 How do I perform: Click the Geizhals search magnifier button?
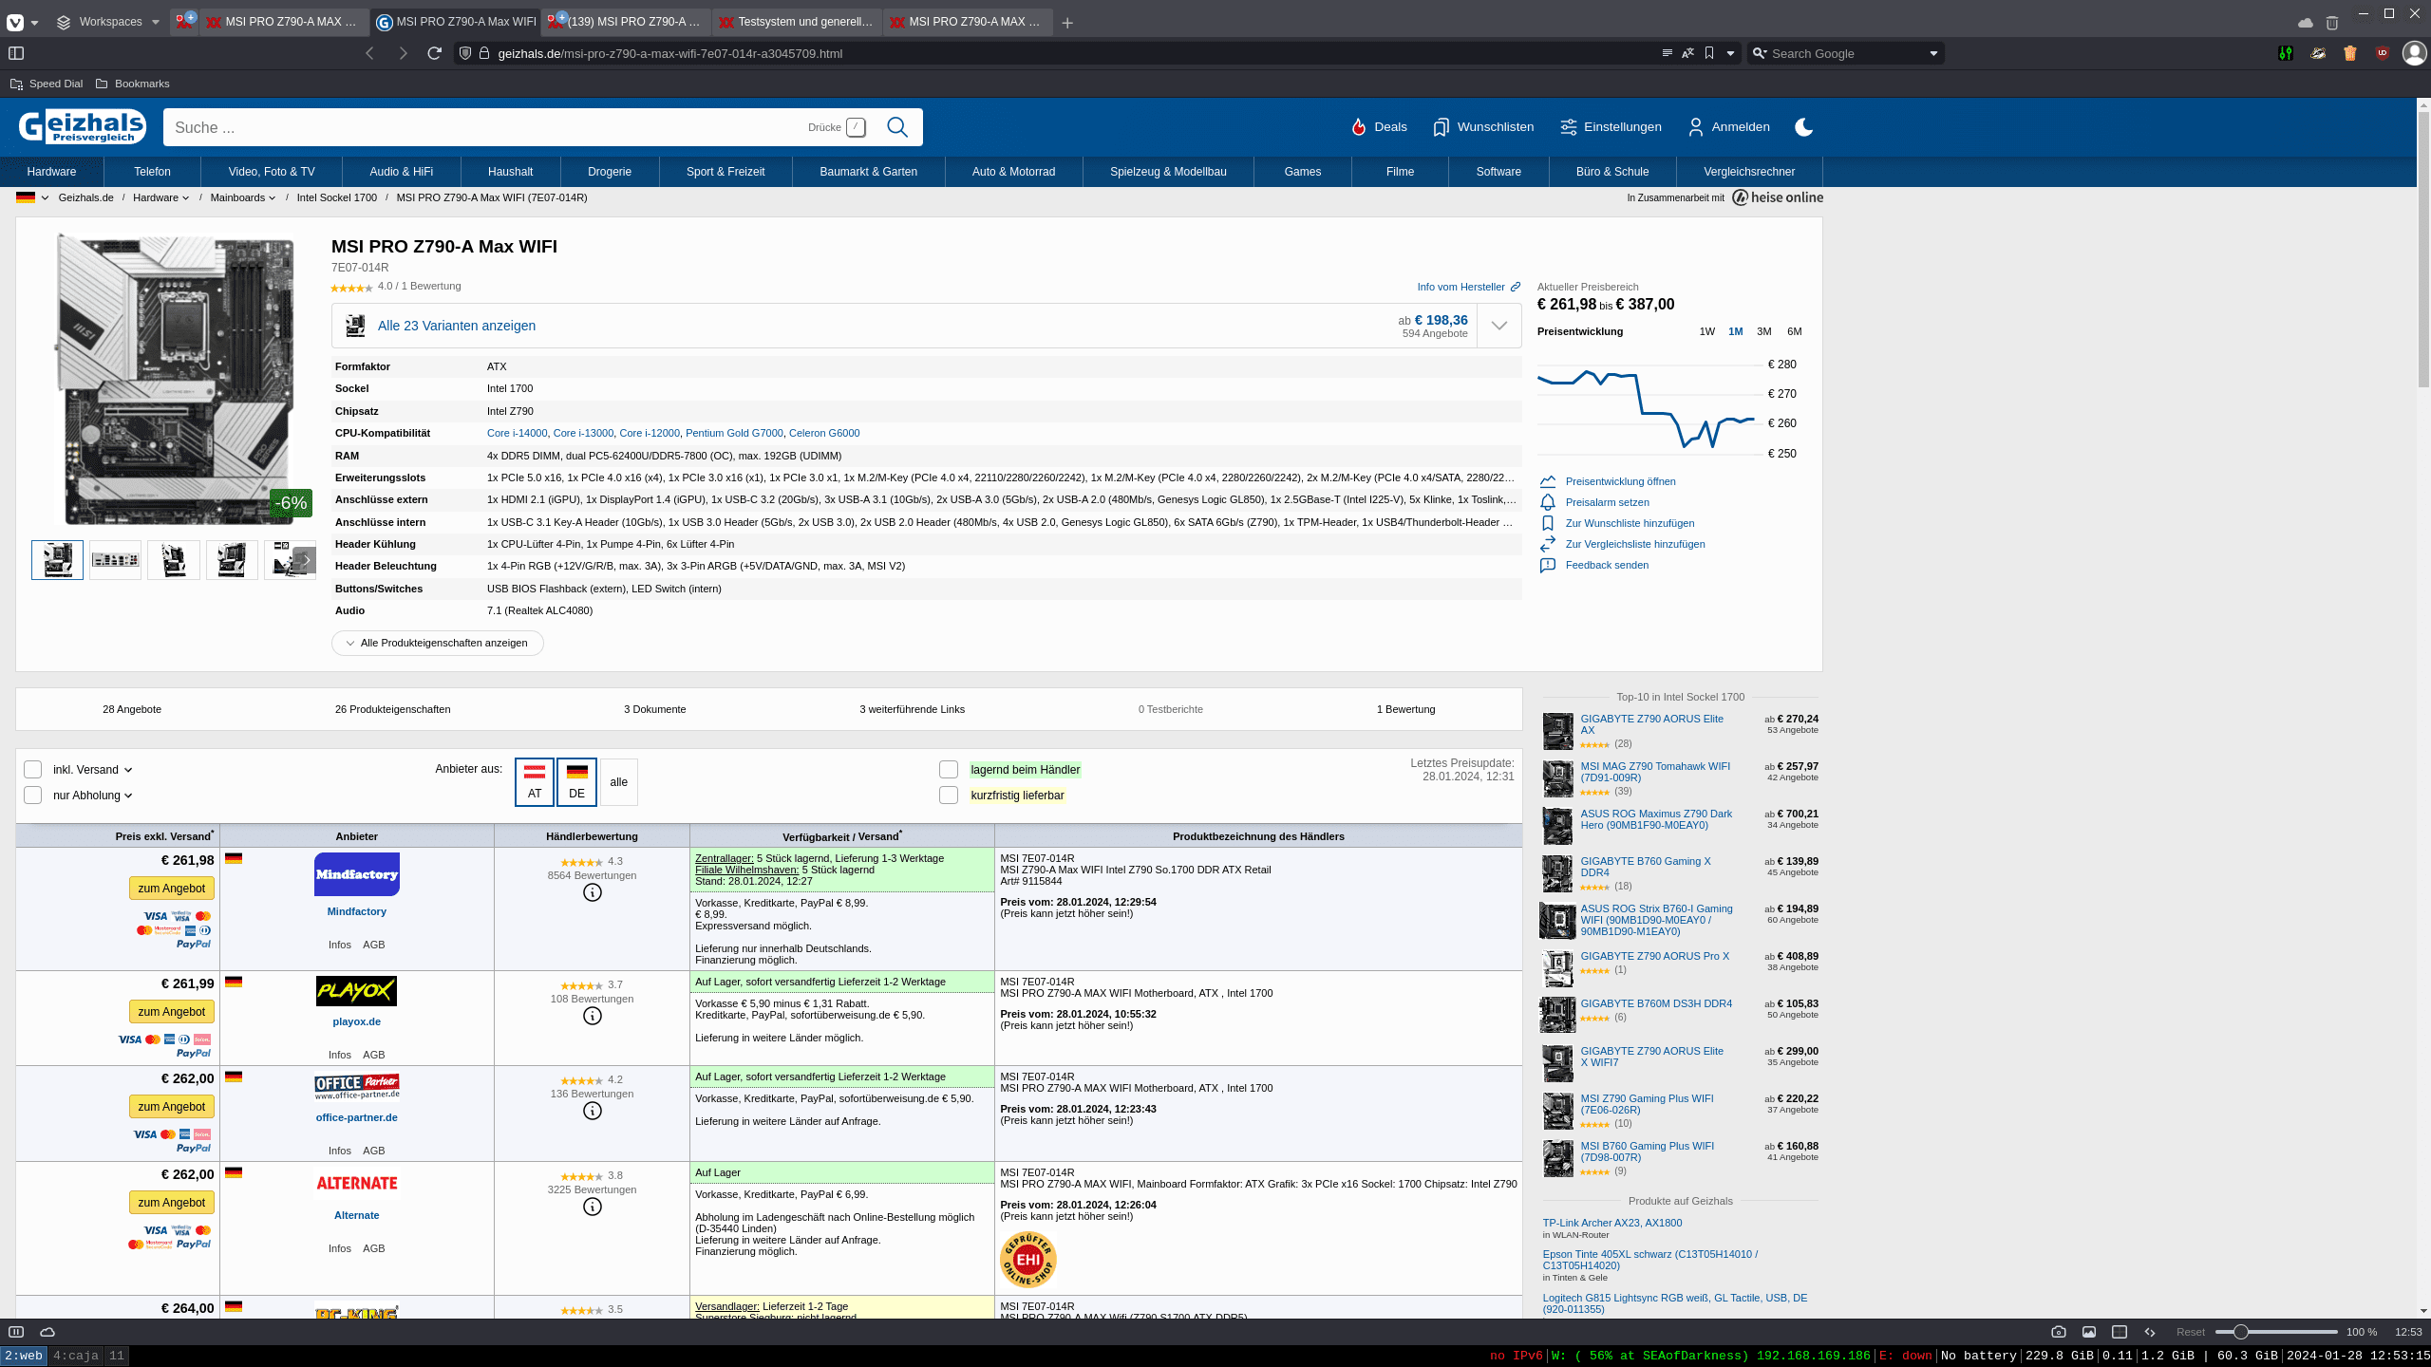897,127
